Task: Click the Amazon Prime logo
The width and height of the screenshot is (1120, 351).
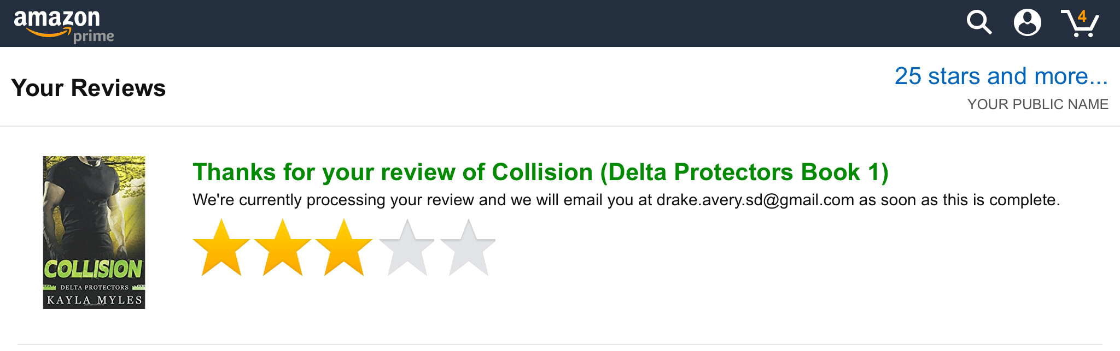Action: (63, 24)
